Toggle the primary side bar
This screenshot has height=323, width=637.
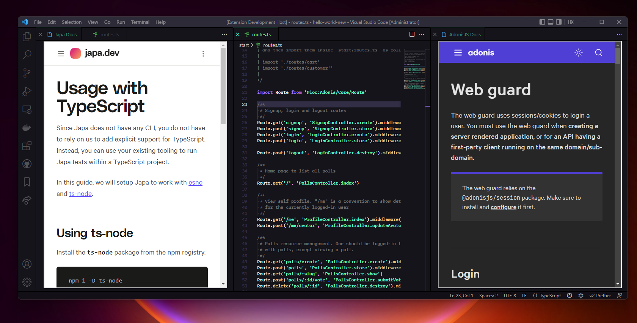[542, 22]
